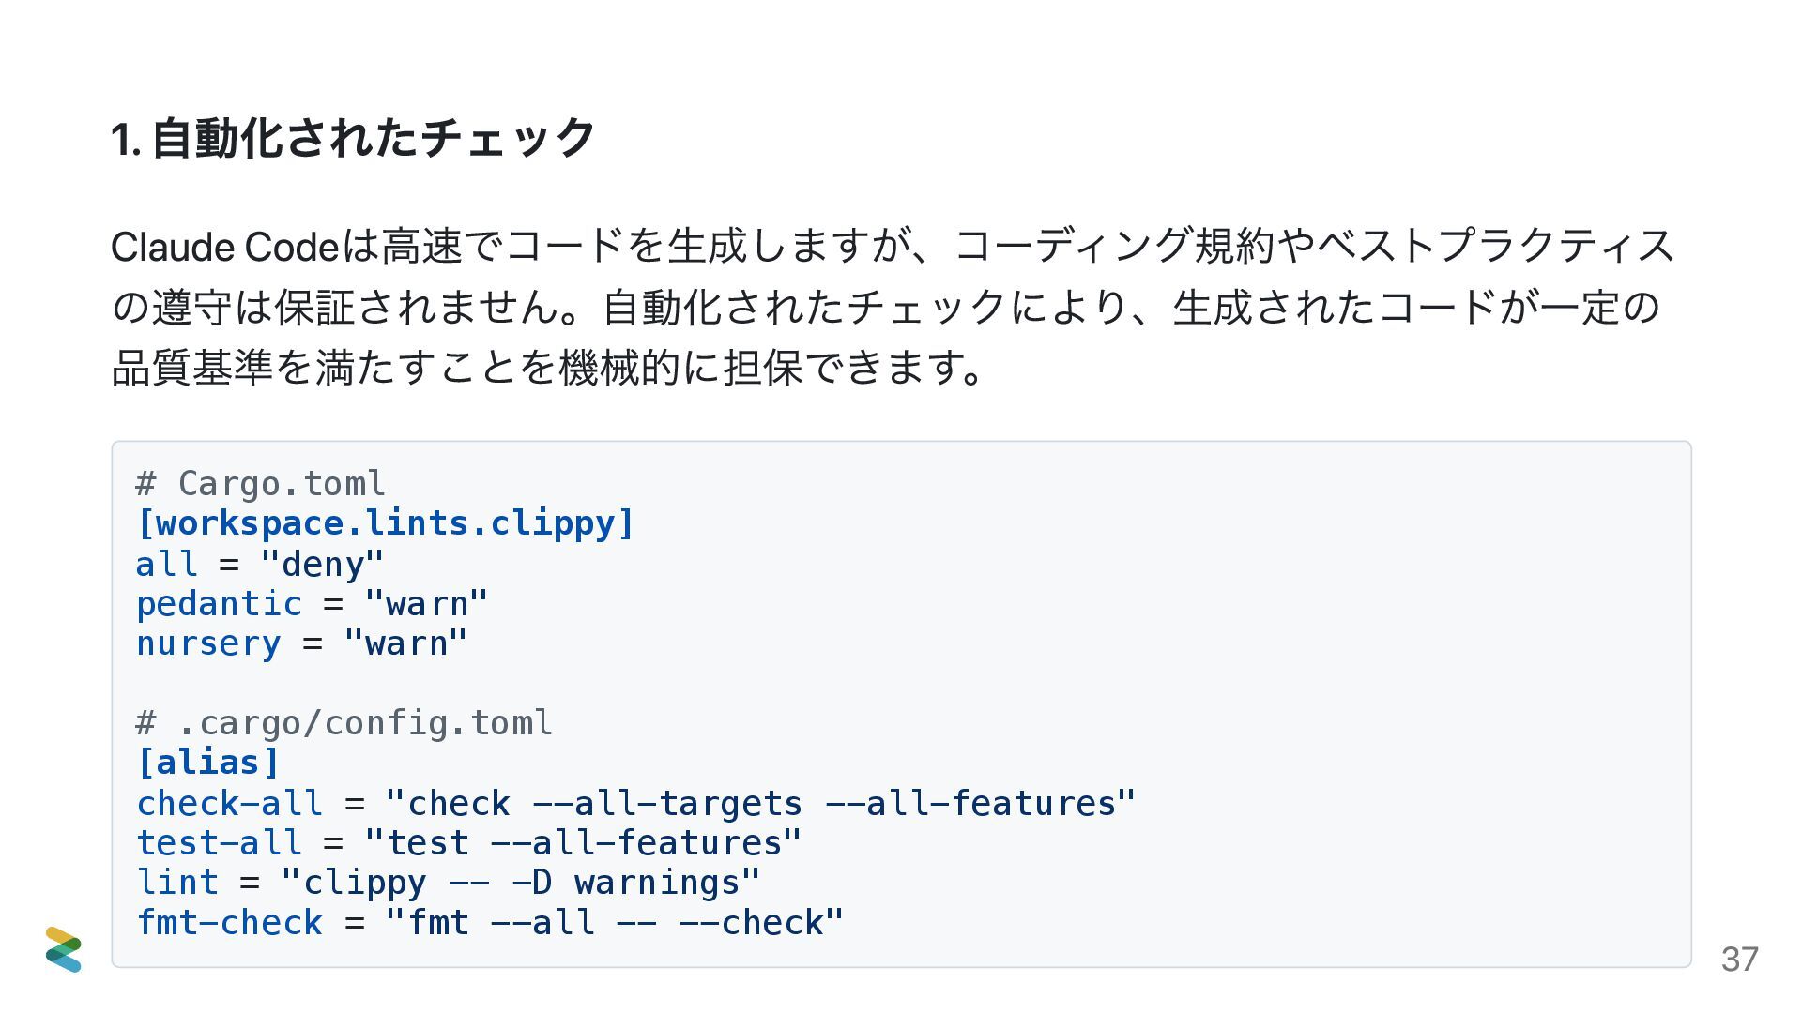Click the '# Cargo.toml' comment line

pyautogui.click(x=260, y=484)
